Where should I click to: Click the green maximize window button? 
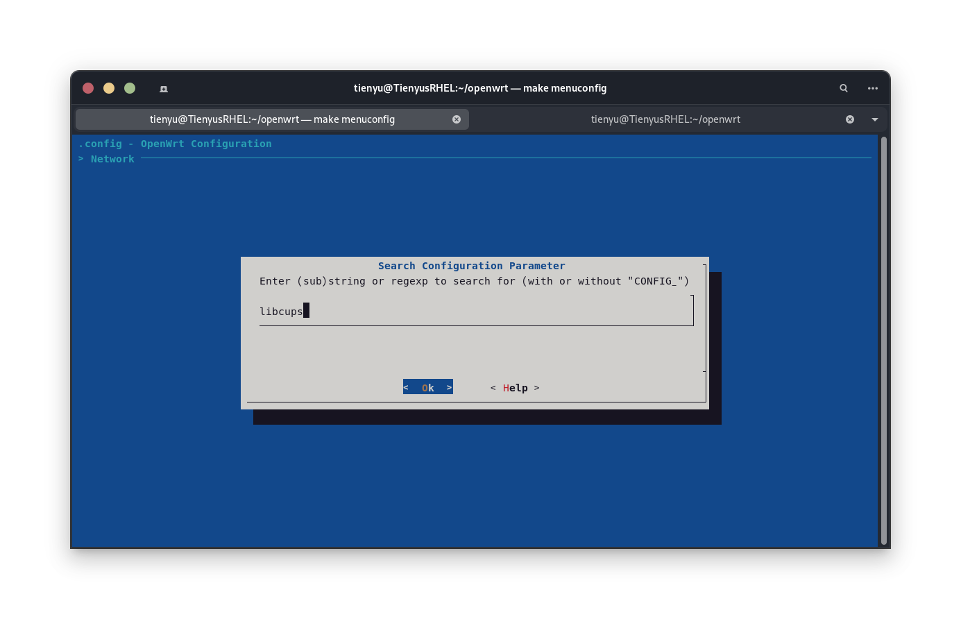[x=130, y=88]
